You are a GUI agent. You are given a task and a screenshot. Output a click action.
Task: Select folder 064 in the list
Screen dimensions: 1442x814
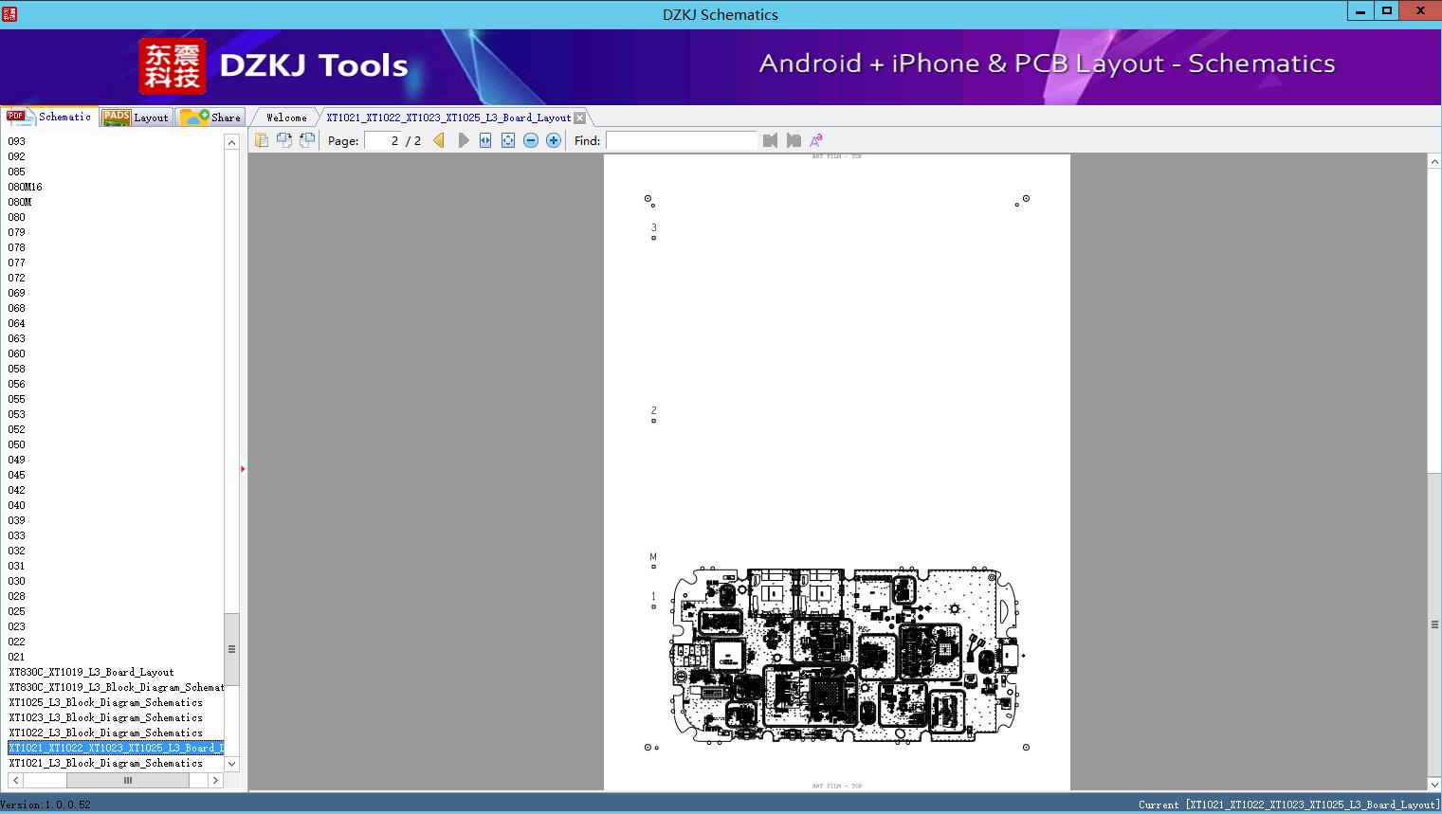tap(17, 323)
